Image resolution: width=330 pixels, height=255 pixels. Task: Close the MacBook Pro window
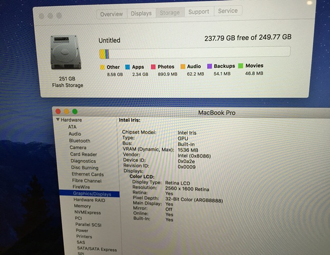[58, 112]
